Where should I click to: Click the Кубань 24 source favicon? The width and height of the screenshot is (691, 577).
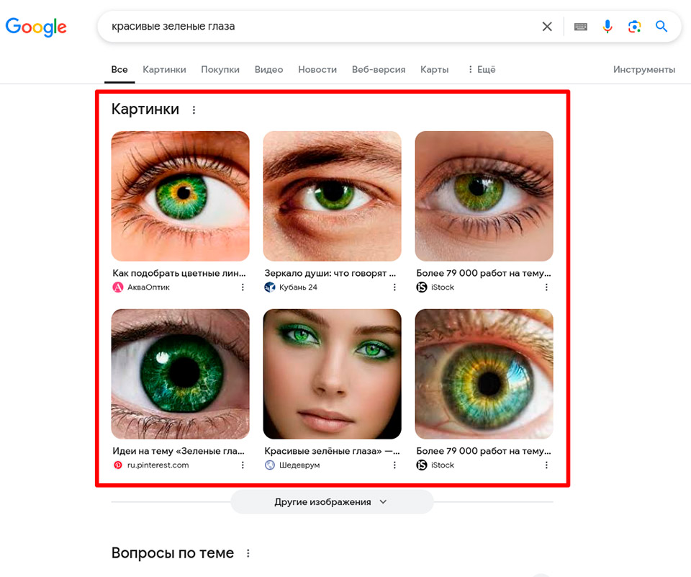270,287
